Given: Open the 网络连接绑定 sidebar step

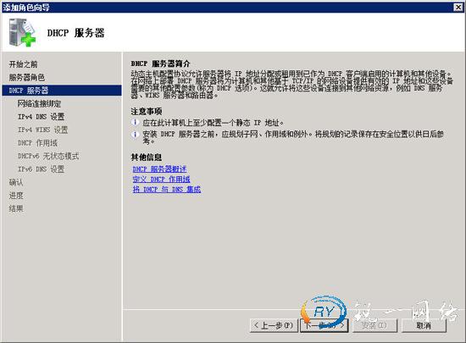Looking at the screenshot, I should pos(39,103).
